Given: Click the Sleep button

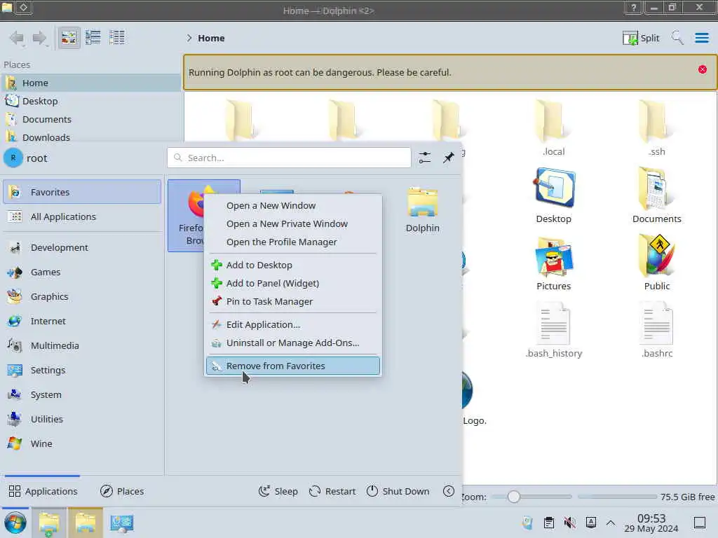Looking at the screenshot, I should pyautogui.click(x=278, y=491).
